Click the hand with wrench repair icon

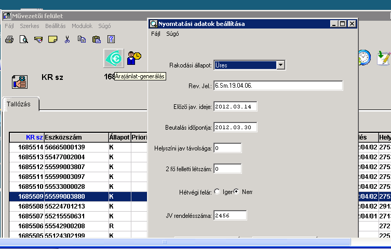pos(20,82)
